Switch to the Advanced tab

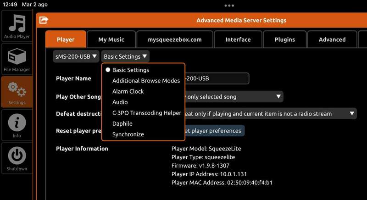click(x=332, y=39)
